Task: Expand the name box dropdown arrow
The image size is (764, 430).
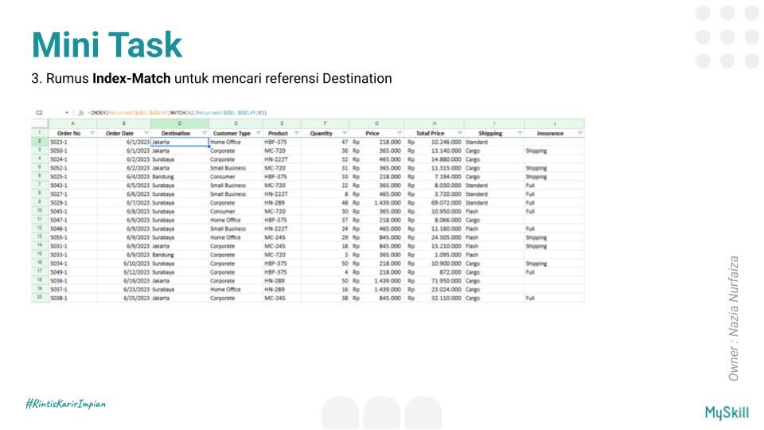Action: click(67, 112)
